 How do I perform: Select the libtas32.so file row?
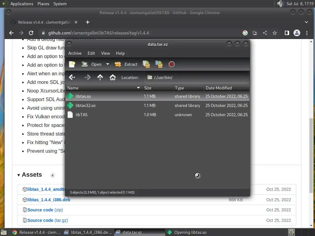pos(157,106)
